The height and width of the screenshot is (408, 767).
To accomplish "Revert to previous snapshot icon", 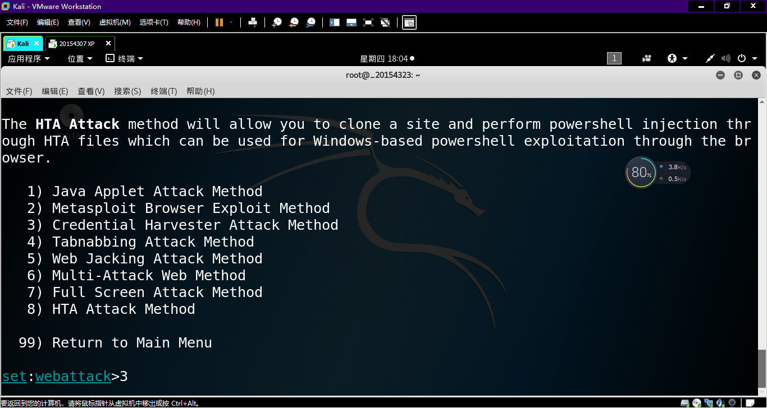I will 294,22.
